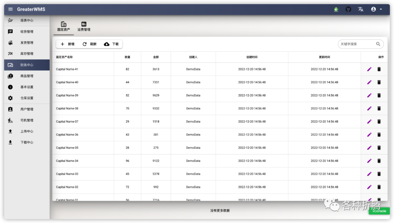
Task: Open 商品管理 in the sidebar
Action: point(27,76)
